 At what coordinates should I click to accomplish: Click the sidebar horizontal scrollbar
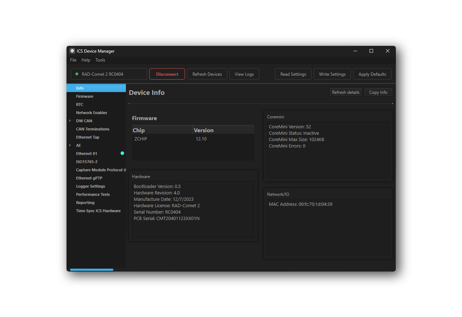click(92, 270)
